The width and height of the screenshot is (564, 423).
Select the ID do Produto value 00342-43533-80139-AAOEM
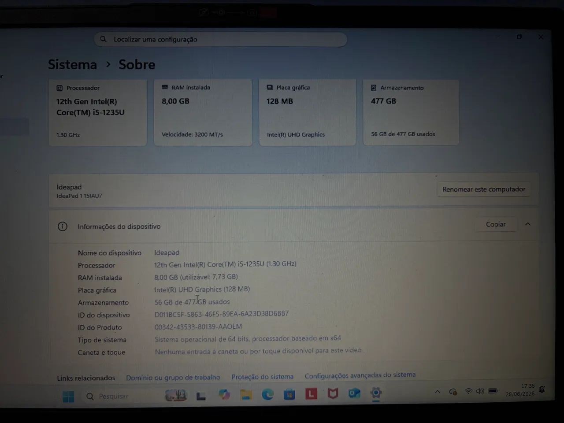pyautogui.click(x=198, y=327)
